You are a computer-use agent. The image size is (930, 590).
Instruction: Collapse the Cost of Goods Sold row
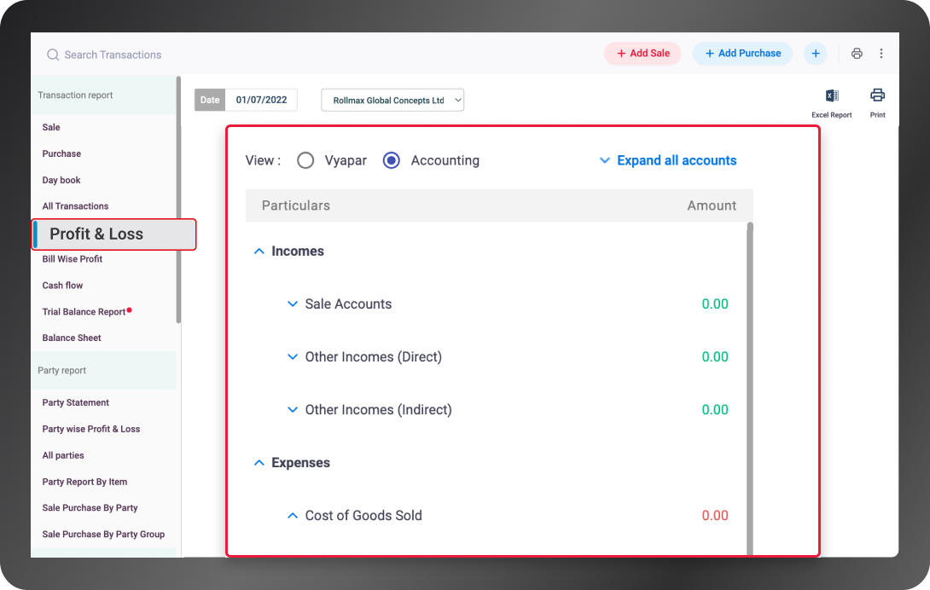pos(293,515)
